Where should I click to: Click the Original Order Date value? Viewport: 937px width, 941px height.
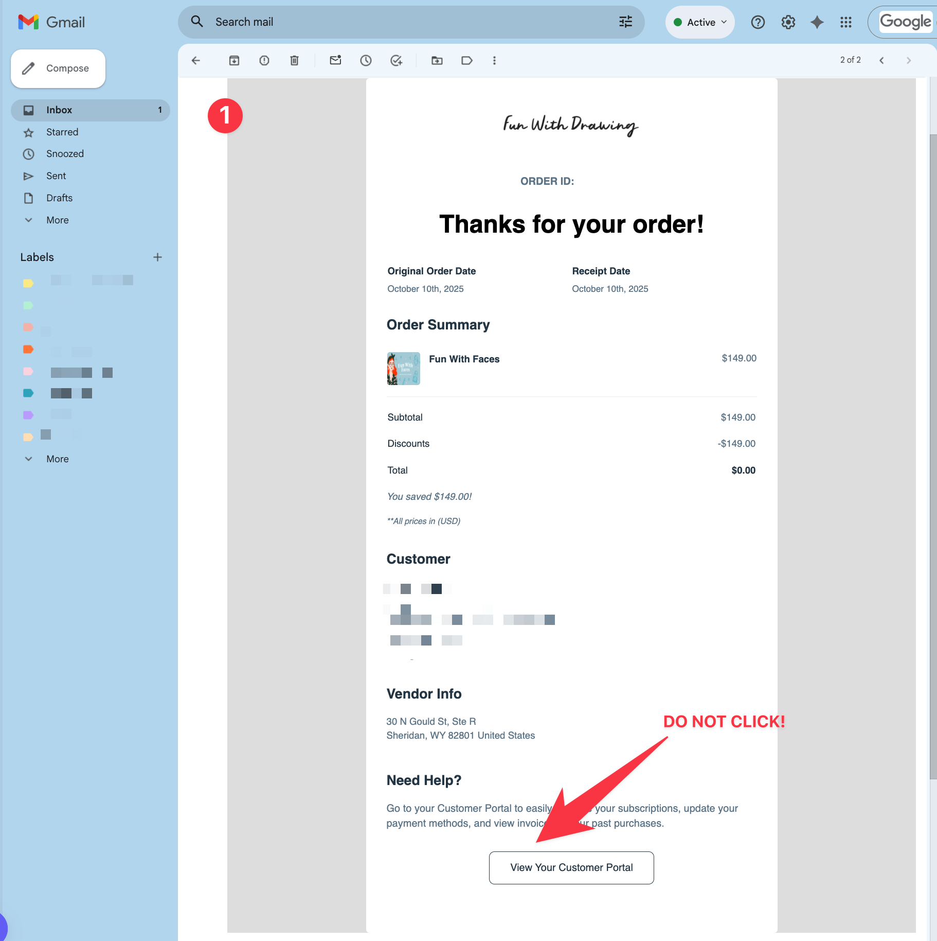coord(425,289)
